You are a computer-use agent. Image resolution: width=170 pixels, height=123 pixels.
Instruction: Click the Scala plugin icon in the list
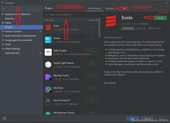pyautogui.click(x=48, y=27)
